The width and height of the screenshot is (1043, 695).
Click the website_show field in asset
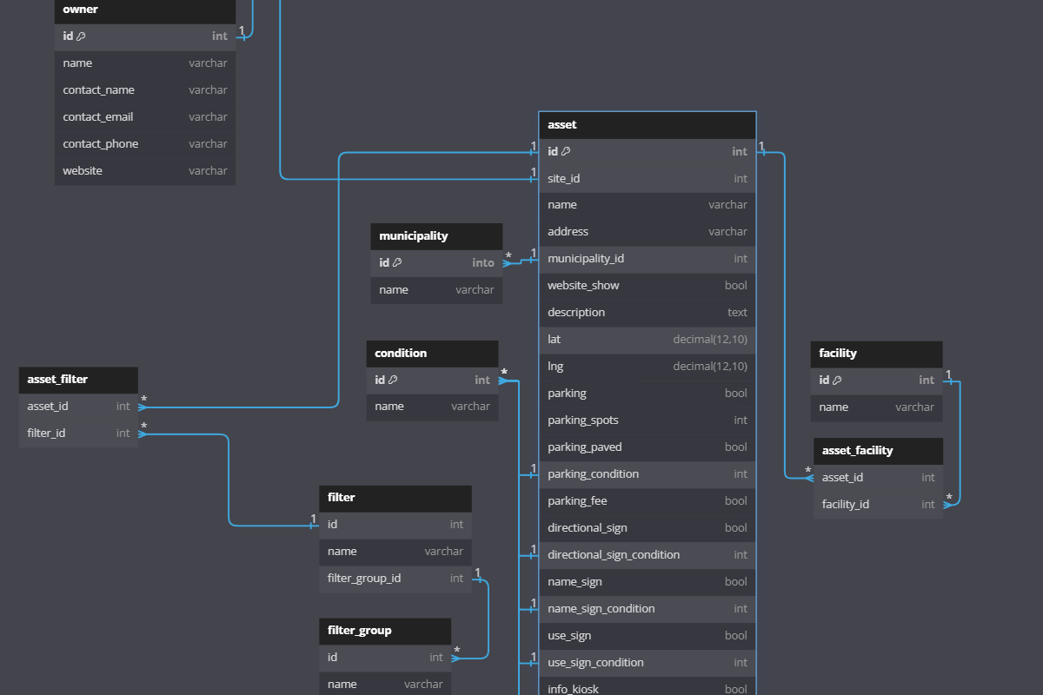648,287
